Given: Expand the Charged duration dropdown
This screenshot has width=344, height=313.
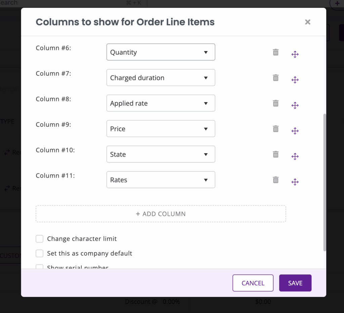Looking at the screenshot, I should pyautogui.click(x=161, y=78).
